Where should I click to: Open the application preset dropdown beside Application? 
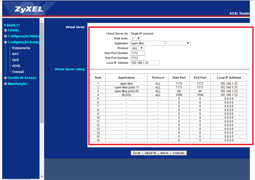(178, 43)
